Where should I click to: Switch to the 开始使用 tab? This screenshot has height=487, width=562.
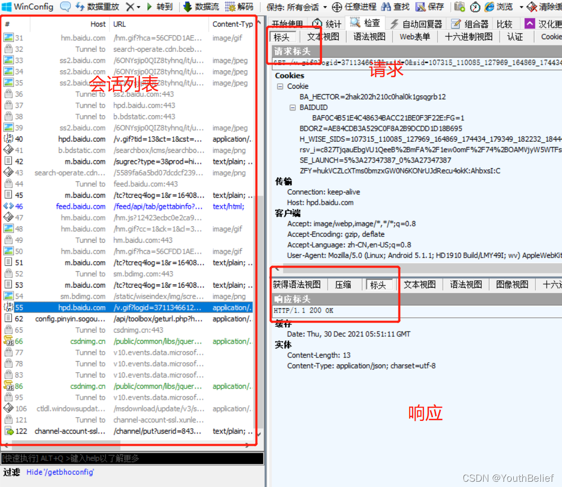pyautogui.click(x=287, y=24)
